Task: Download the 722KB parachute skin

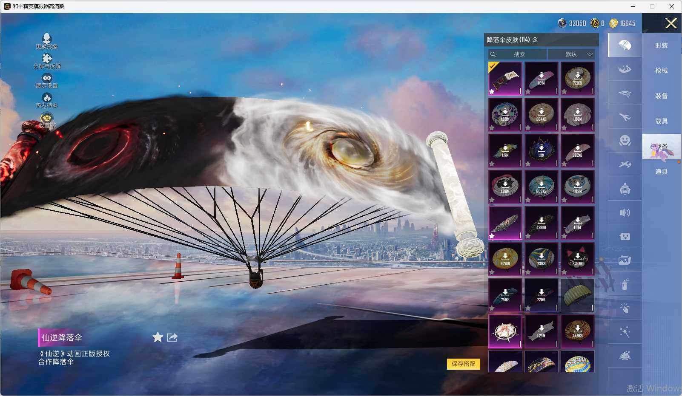Action: [x=578, y=79]
